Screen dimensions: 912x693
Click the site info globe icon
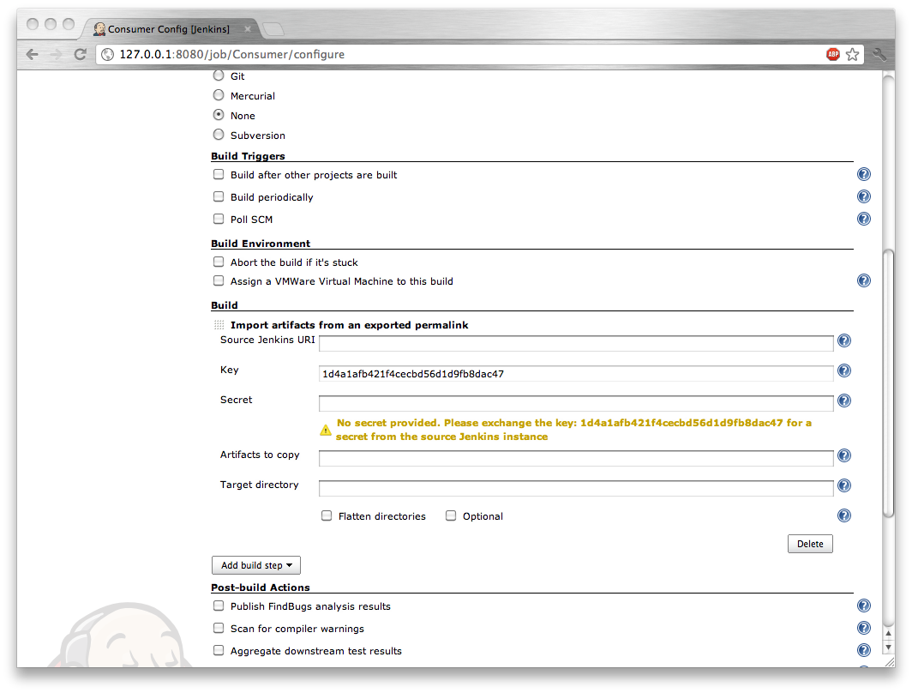click(108, 54)
